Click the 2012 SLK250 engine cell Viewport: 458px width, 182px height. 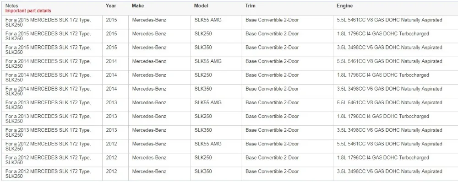[395, 160]
